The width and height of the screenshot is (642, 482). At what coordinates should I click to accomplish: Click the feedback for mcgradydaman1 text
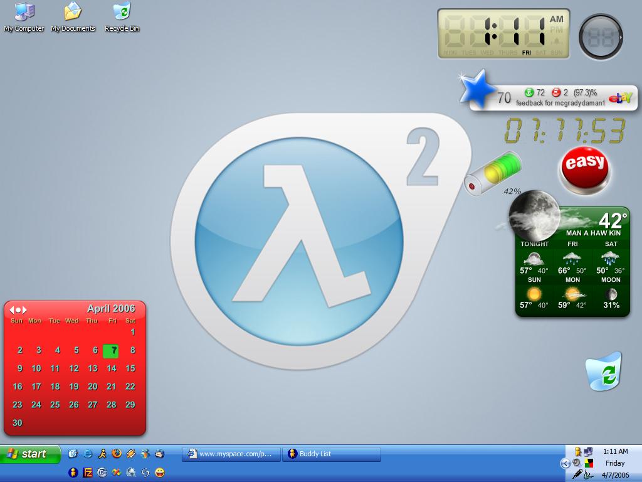(560, 103)
